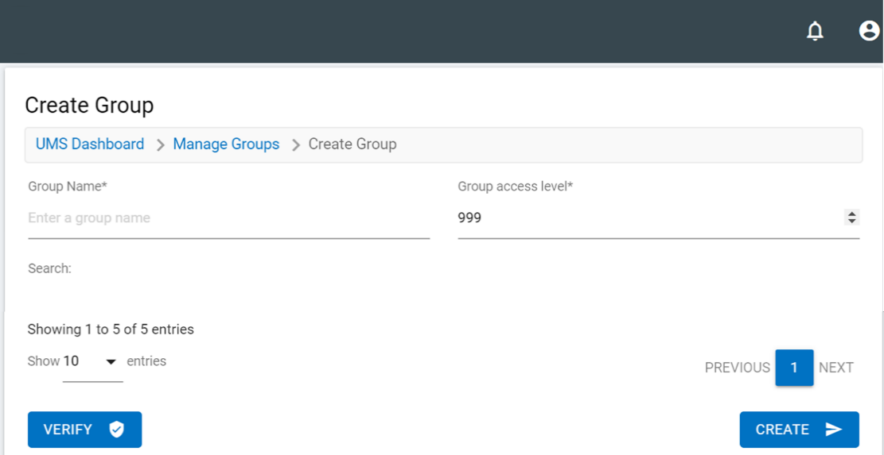Open the notifications bell
The height and width of the screenshot is (455, 884).
tap(815, 31)
